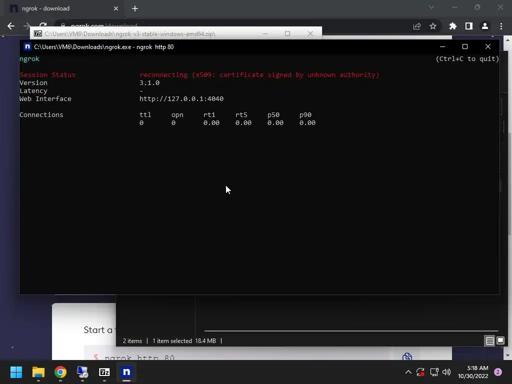This screenshot has height=384, width=512.
Task: Open the sync status tray icon
Action: click(x=420, y=372)
